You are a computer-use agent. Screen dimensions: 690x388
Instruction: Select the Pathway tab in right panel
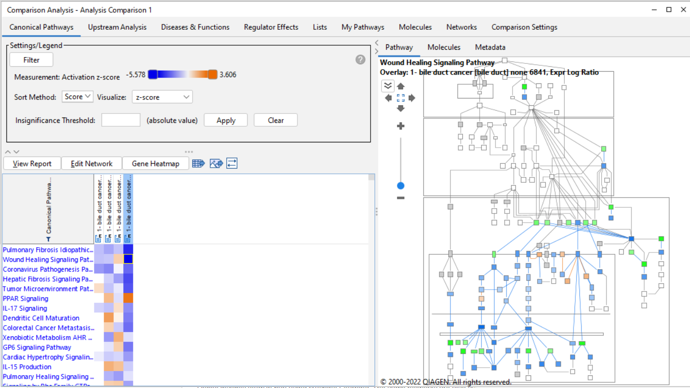pyautogui.click(x=399, y=47)
